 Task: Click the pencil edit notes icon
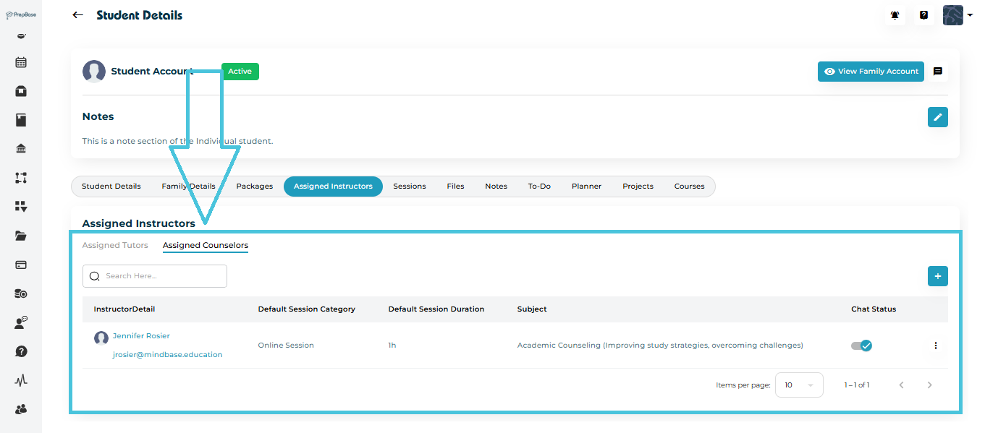pyautogui.click(x=938, y=117)
